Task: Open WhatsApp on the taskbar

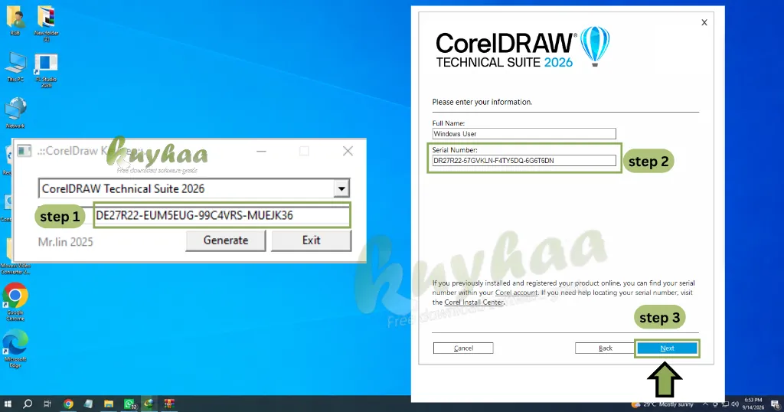Action: point(129,404)
